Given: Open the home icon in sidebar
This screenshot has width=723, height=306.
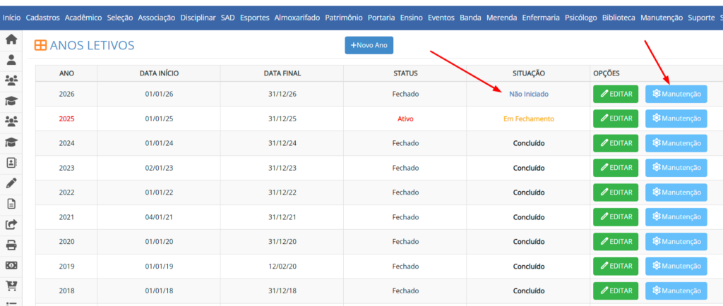Looking at the screenshot, I should pyautogui.click(x=11, y=39).
